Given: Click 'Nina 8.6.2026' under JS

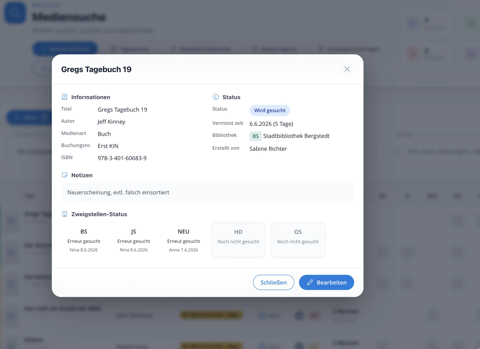Looking at the screenshot, I should tap(134, 250).
